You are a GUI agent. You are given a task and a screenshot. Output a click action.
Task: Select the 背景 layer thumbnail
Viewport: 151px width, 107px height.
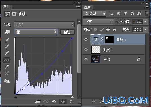pos(96,59)
